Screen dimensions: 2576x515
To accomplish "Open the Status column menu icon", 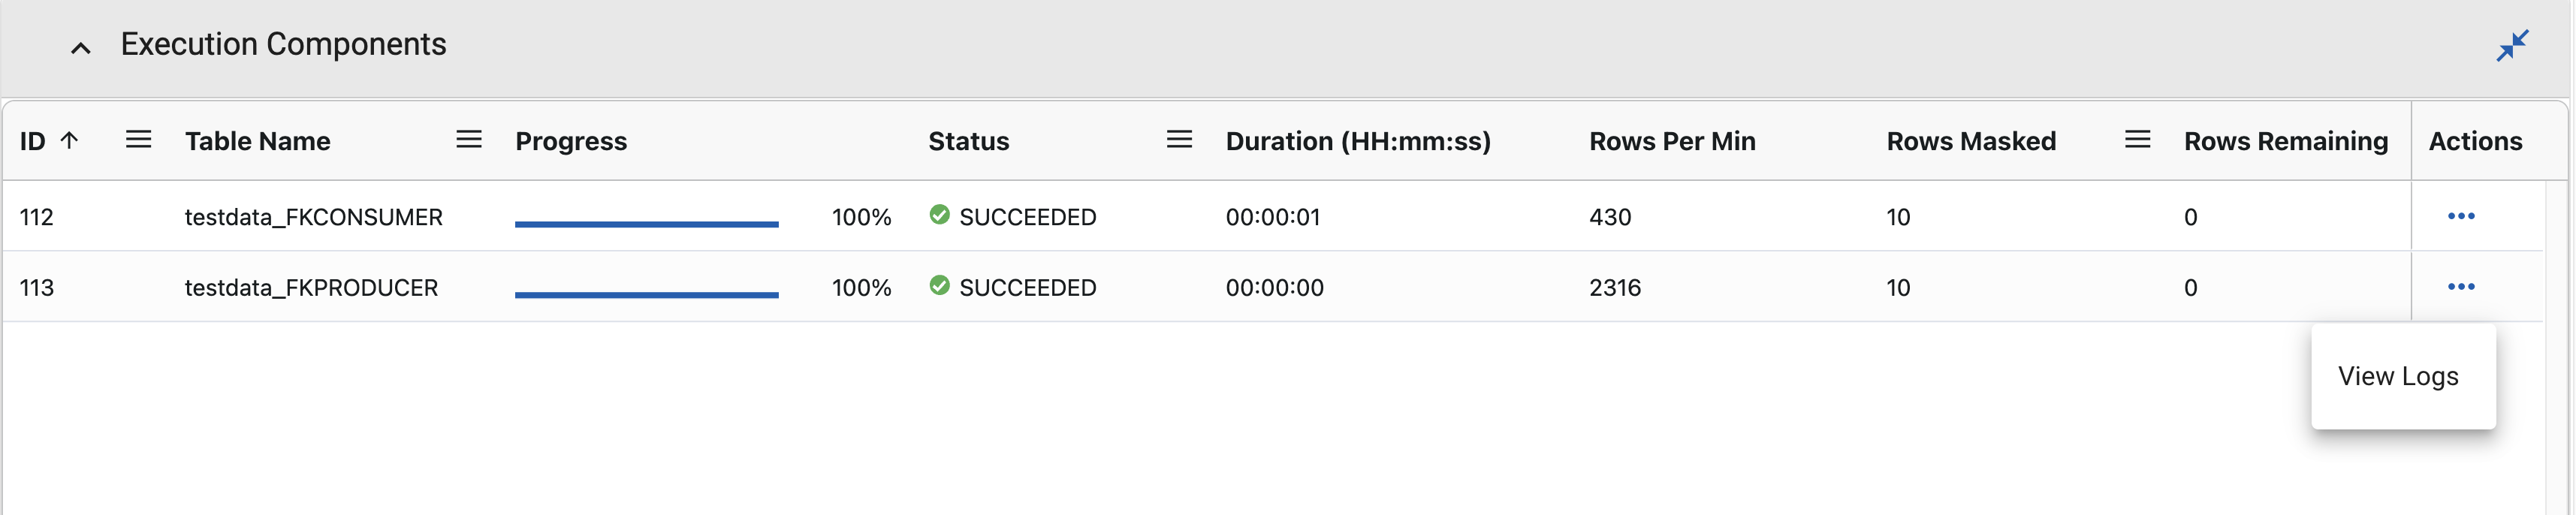I will click(1179, 140).
